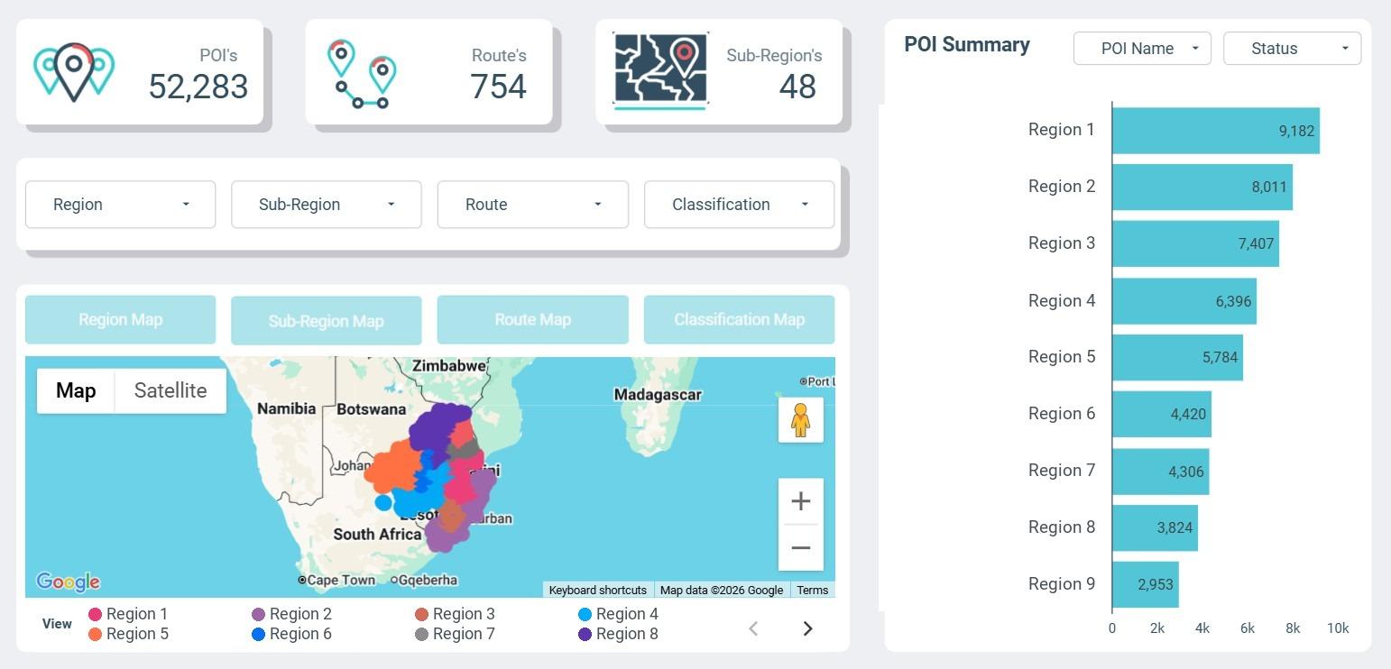Image resolution: width=1391 pixels, height=669 pixels.
Task: Click Region 1 bar showing 9,182
Action: (1216, 131)
